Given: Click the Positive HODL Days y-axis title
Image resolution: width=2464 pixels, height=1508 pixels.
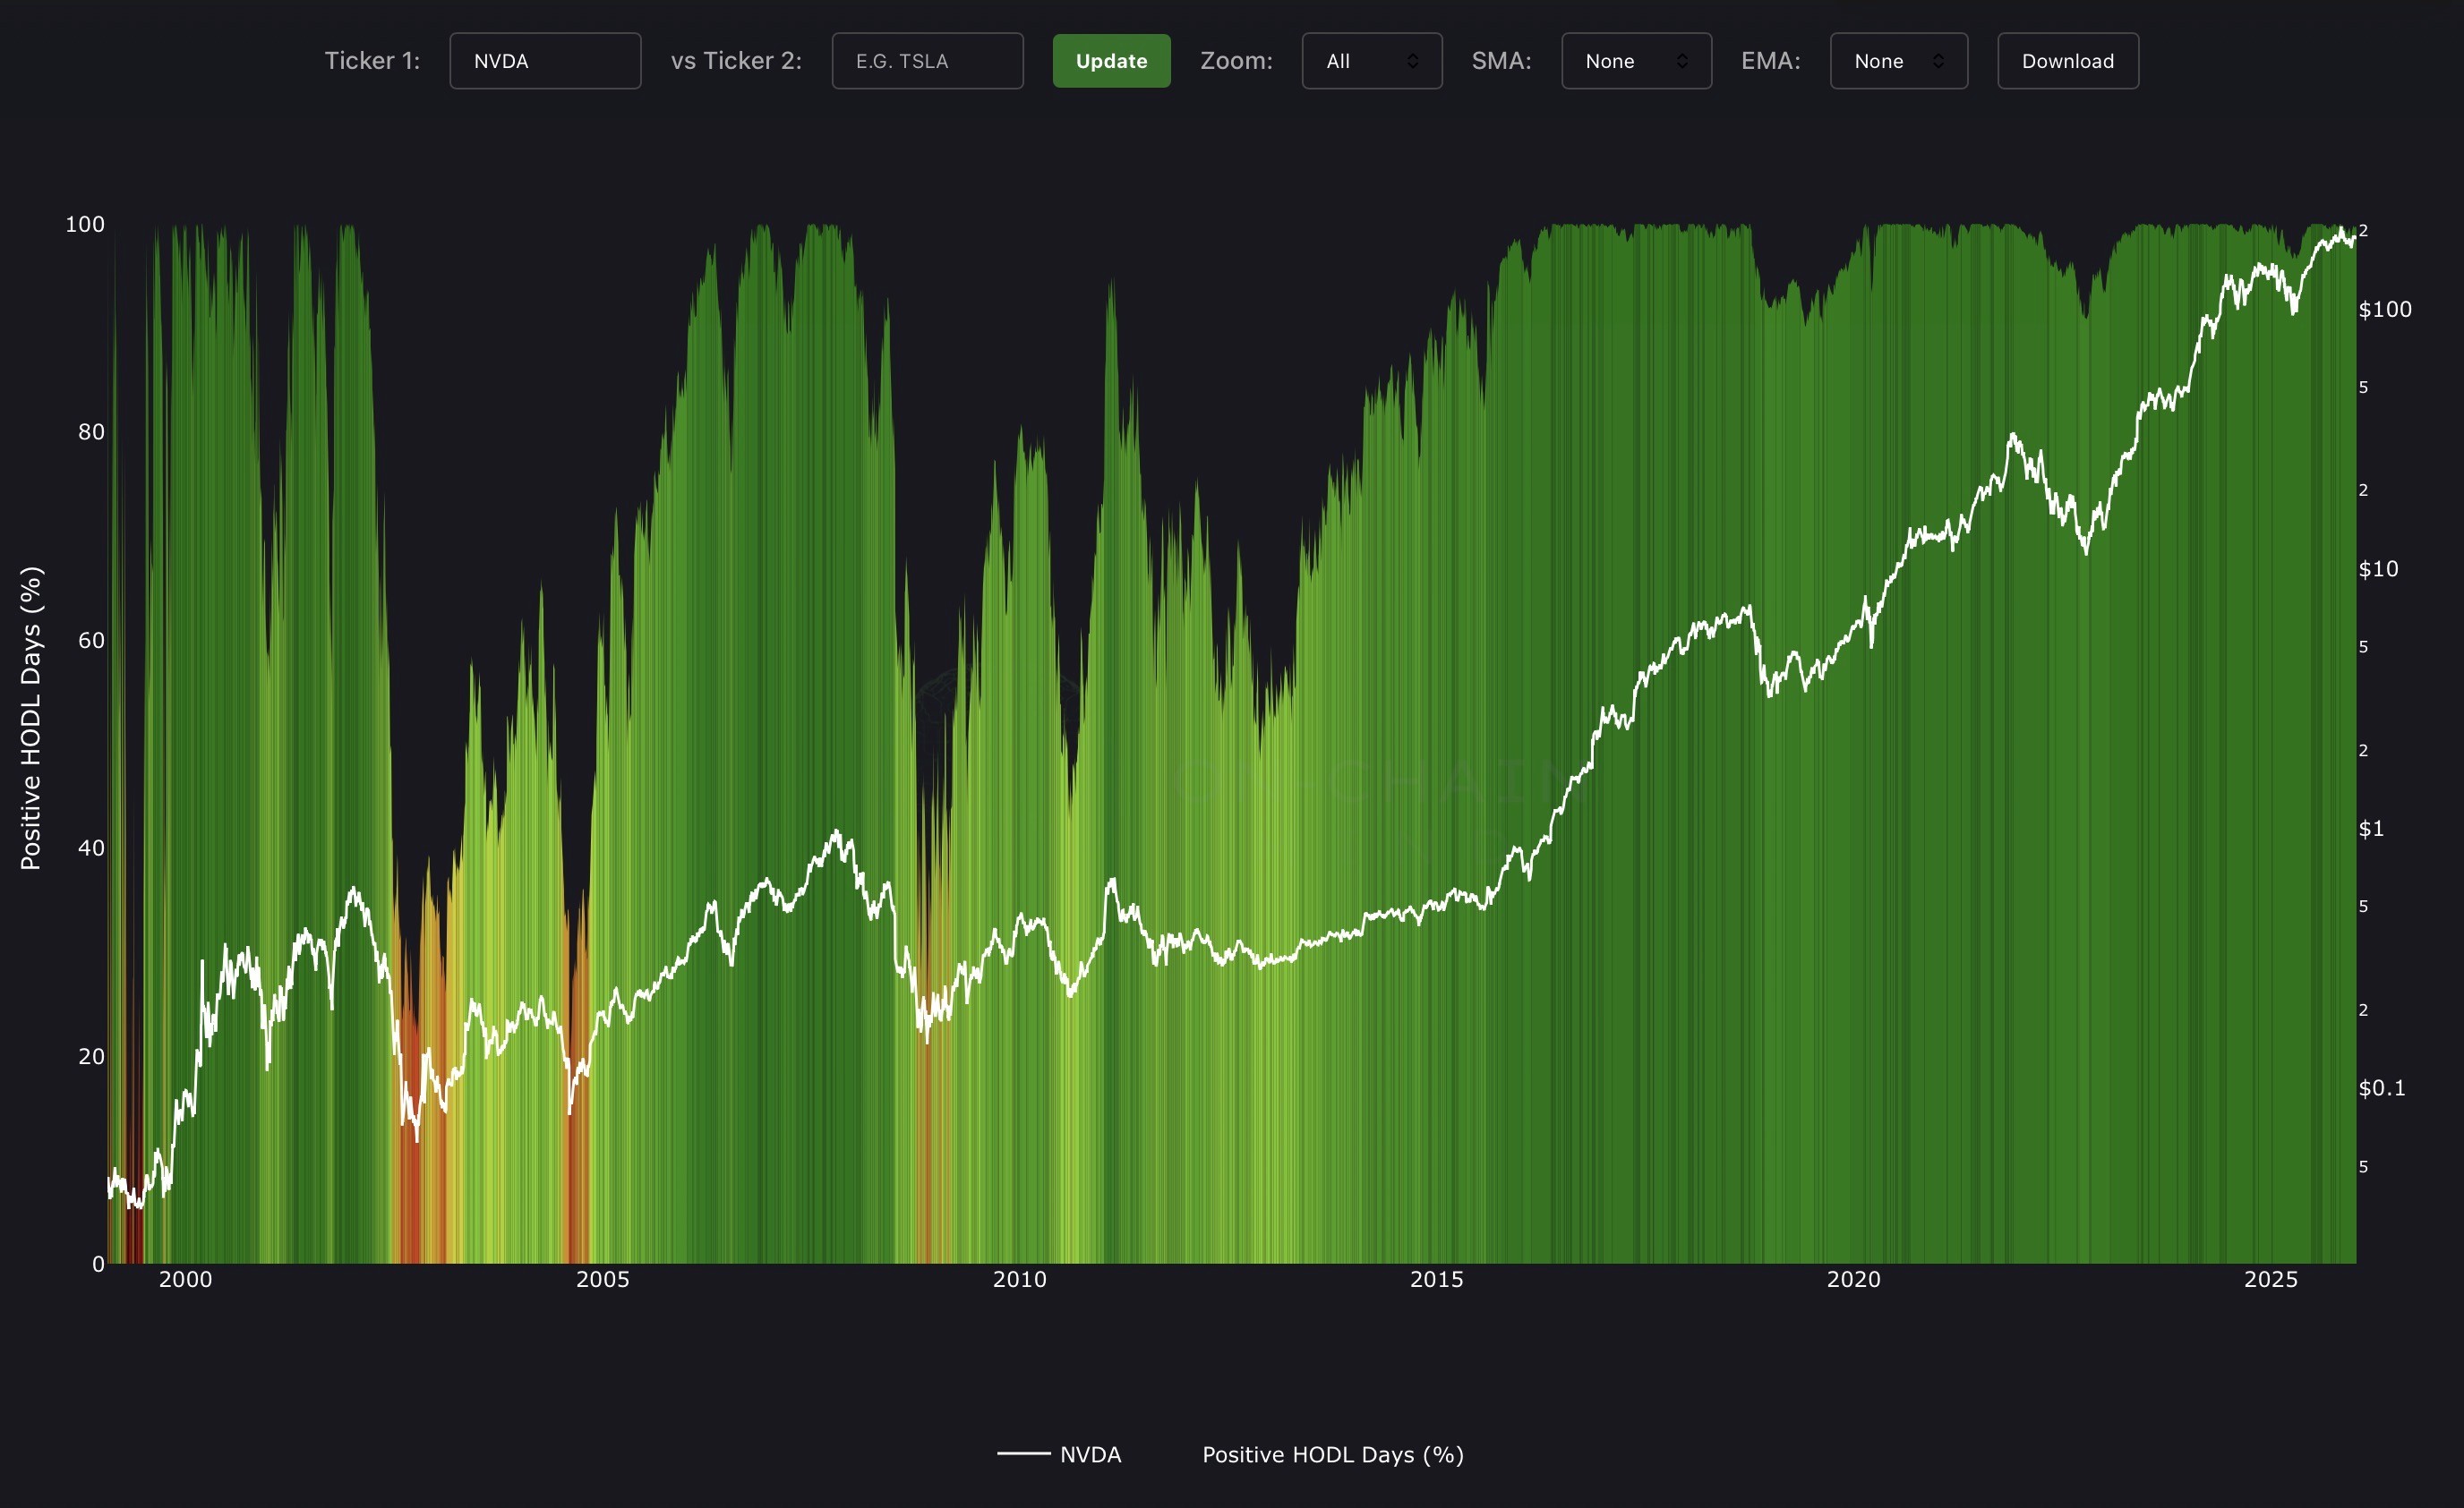Looking at the screenshot, I should [31, 718].
